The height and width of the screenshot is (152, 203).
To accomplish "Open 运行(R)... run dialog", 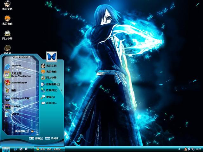I will (49, 103).
